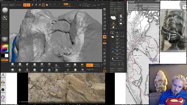Select VICKI NEARY row in map window
Image resolution: width=187 pixels, height=105 pixels.
144,7
